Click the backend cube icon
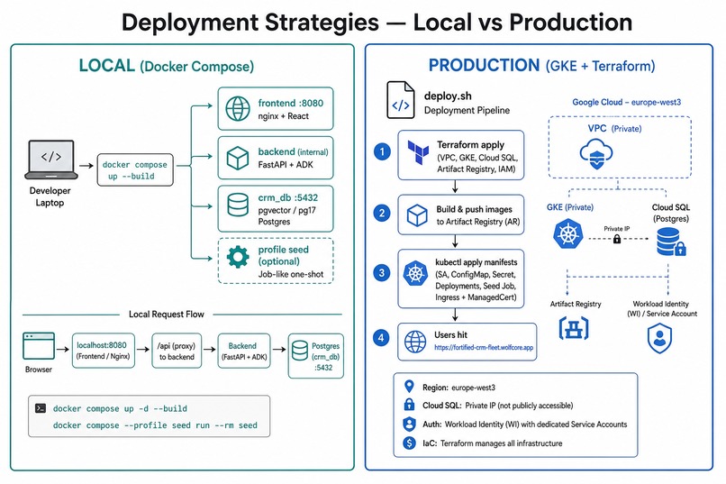 click(238, 158)
